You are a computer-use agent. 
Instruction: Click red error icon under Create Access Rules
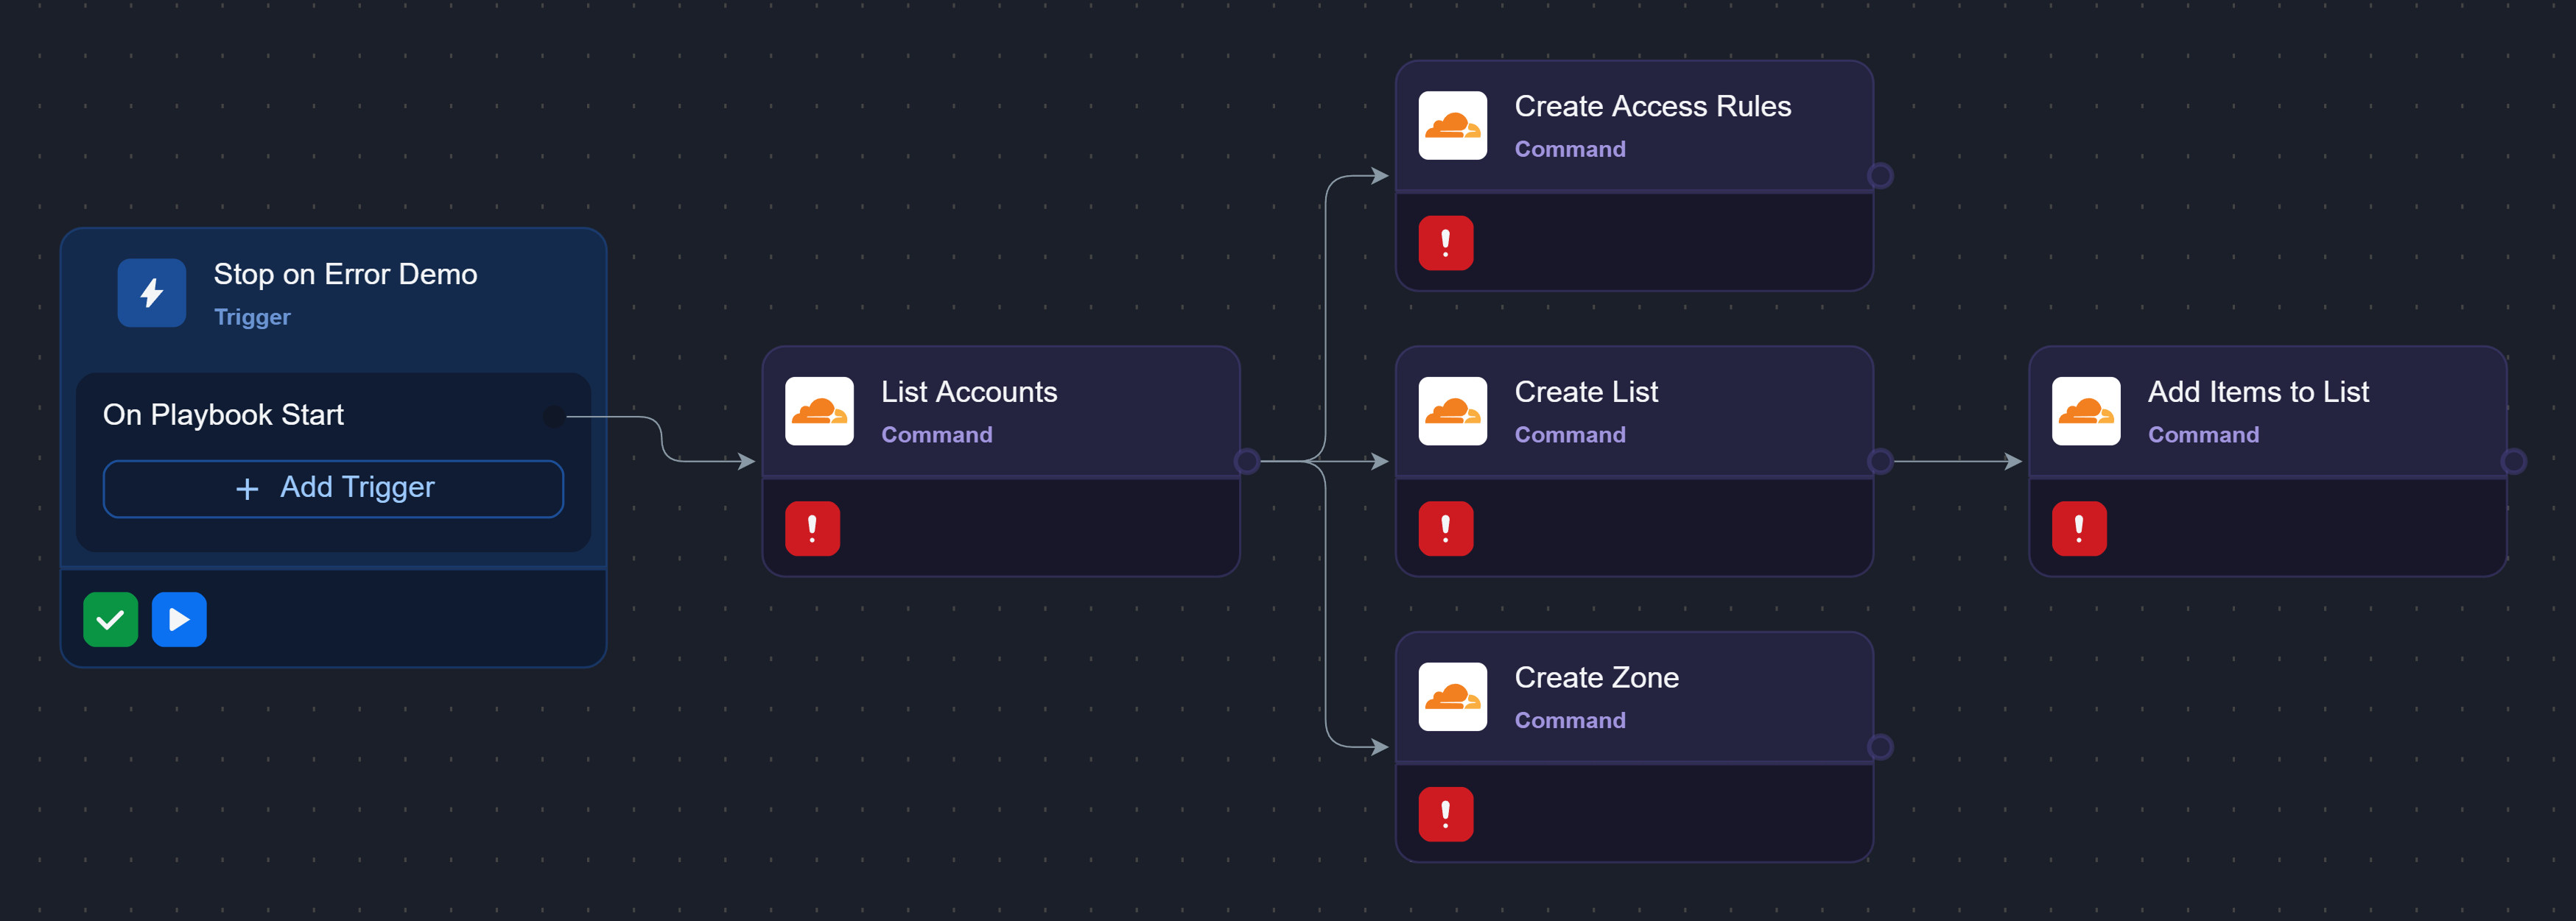click(x=1445, y=243)
